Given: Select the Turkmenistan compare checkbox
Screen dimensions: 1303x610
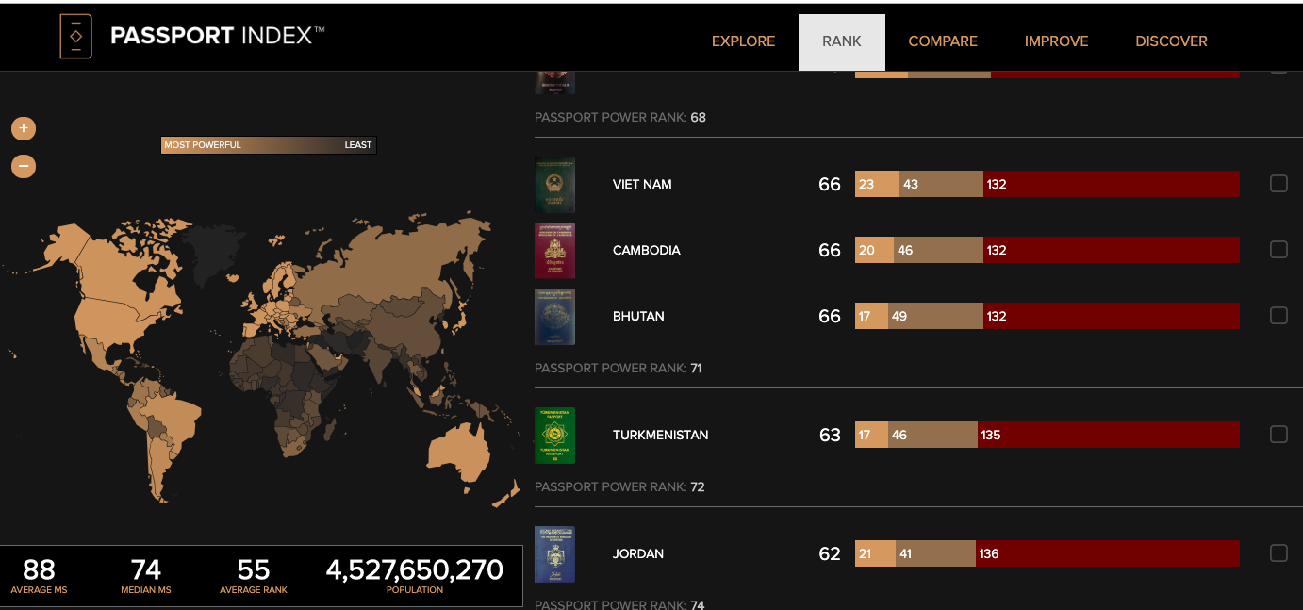Looking at the screenshot, I should [x=1278, y=435].
